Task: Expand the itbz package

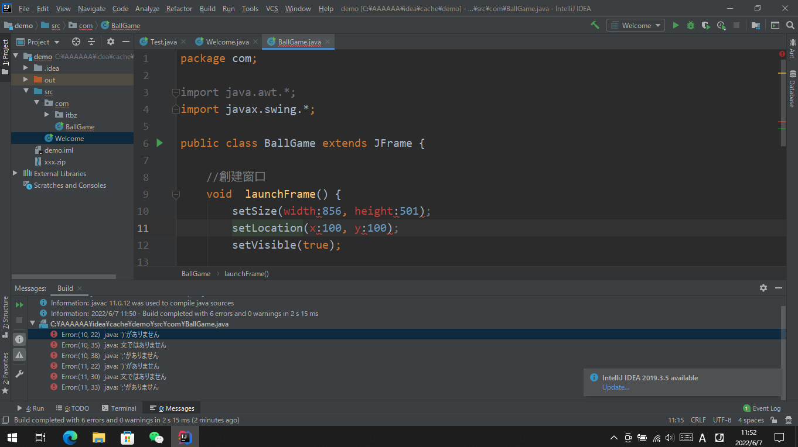Action: (47, 115)
